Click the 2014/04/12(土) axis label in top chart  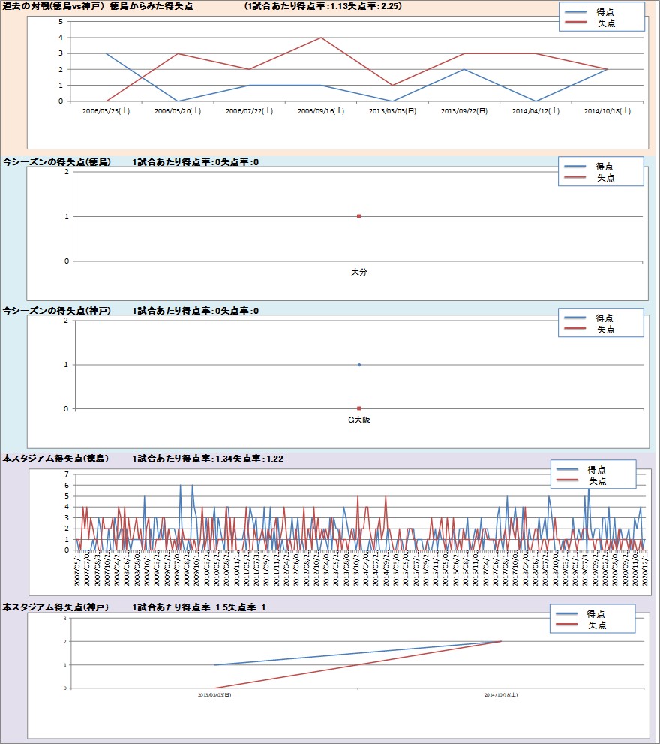535,110
